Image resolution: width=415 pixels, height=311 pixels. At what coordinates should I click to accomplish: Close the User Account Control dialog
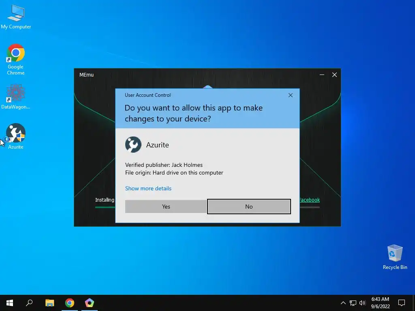[x=290, y=95]
